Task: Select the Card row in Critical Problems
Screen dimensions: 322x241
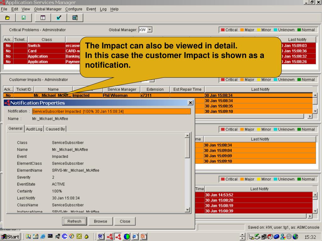Action: coord(159,51)
